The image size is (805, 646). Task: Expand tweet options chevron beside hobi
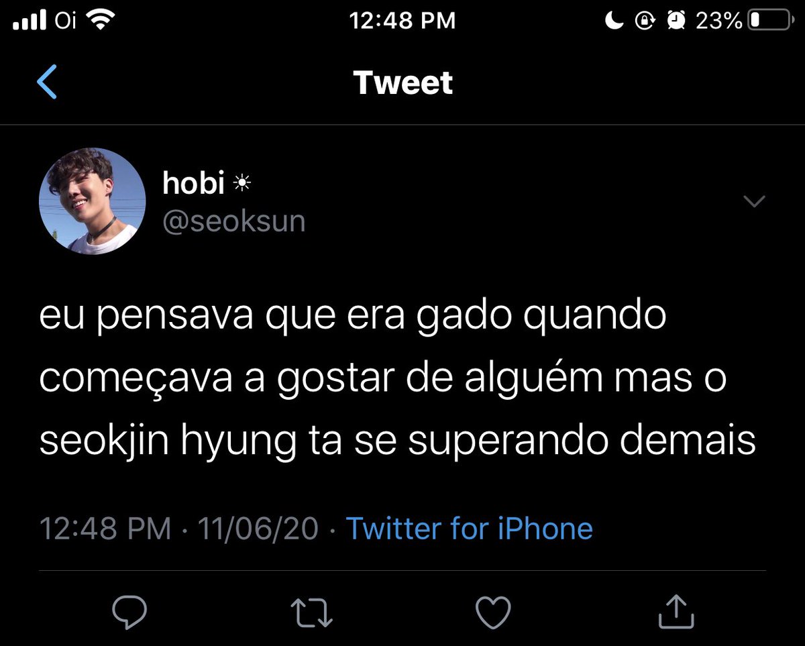[755, 201]
